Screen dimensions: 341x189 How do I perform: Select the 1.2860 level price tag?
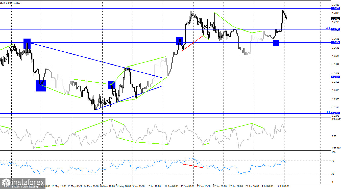pyautogui.click(x=335, y=8)
